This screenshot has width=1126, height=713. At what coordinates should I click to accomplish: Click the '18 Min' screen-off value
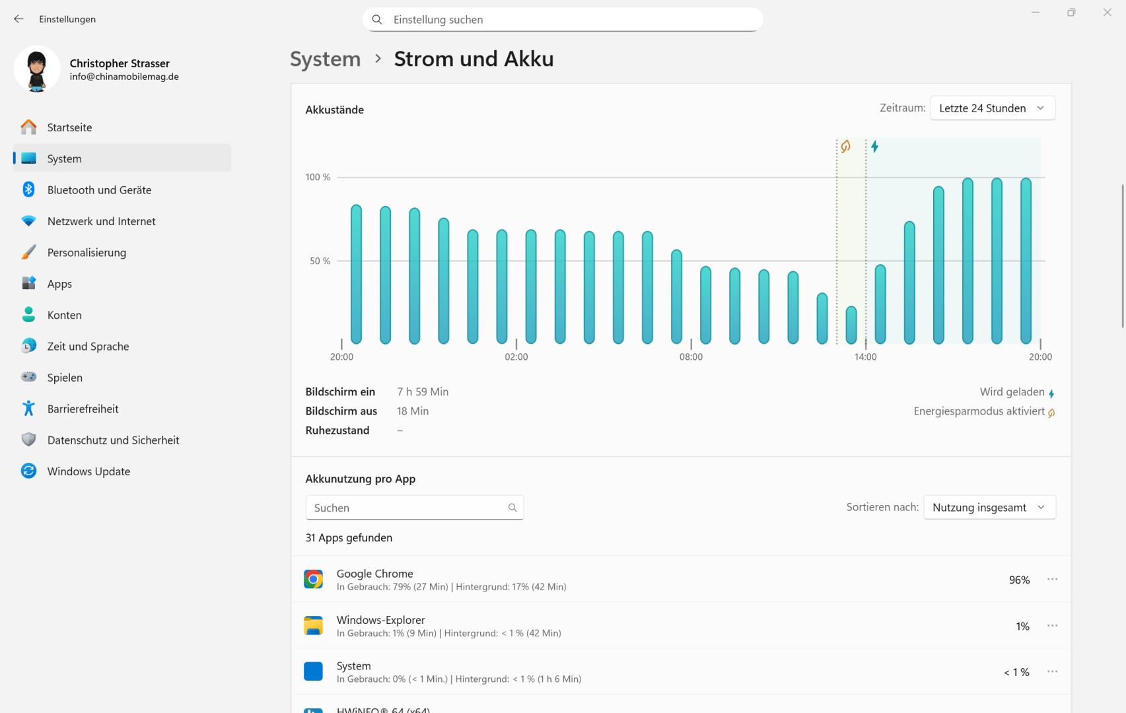(413, 411)
